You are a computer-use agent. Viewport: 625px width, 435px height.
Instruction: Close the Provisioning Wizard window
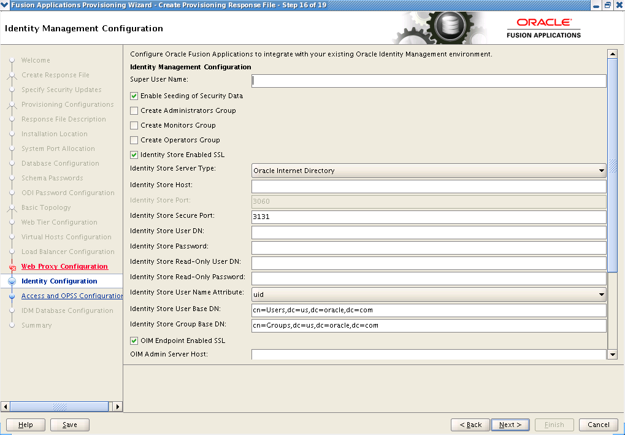(618, 6)
